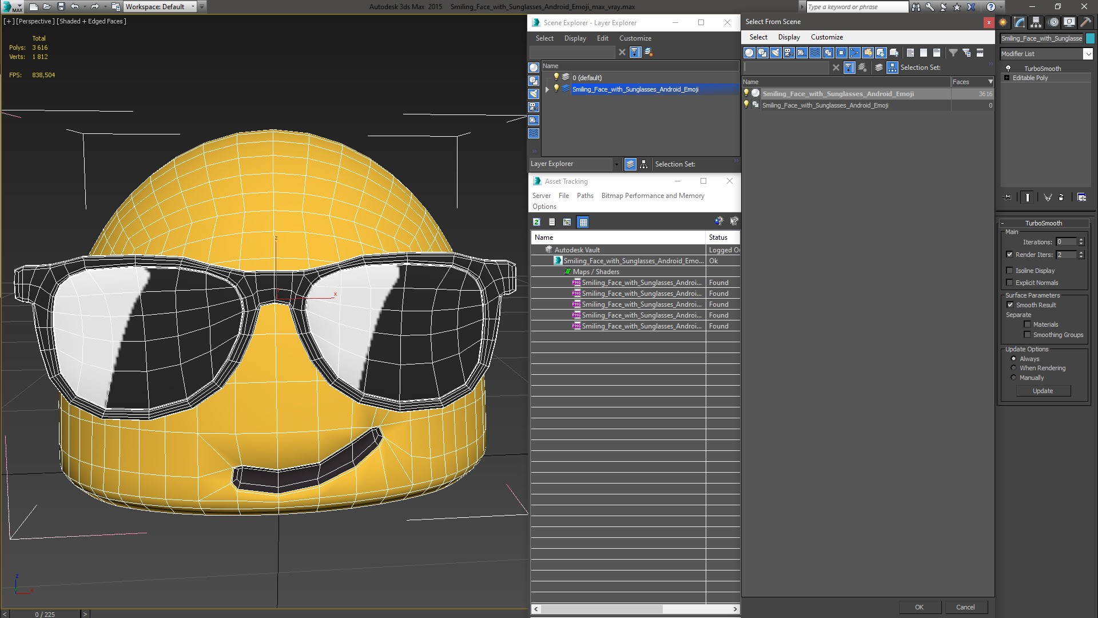Image resolution: width=1098 pixels, height=618 pixels.
Task: Click Cancel in Select From Scene
Action: [965, 607]
